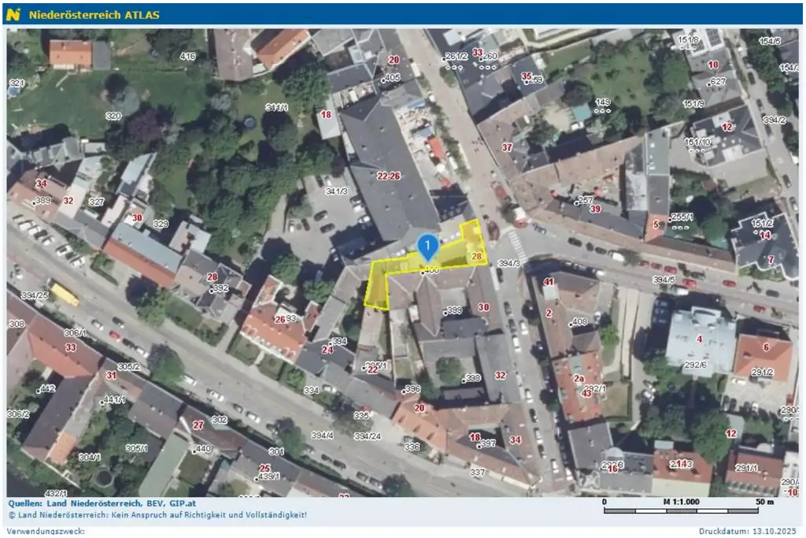Click parcel number 400 near the pin
806x538 pixels.
pos(431,270)
